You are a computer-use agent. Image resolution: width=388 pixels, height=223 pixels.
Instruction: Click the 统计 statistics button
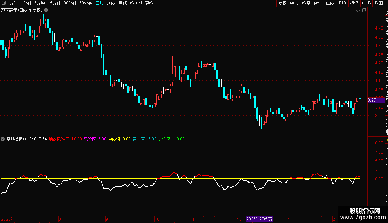point(318,3)
